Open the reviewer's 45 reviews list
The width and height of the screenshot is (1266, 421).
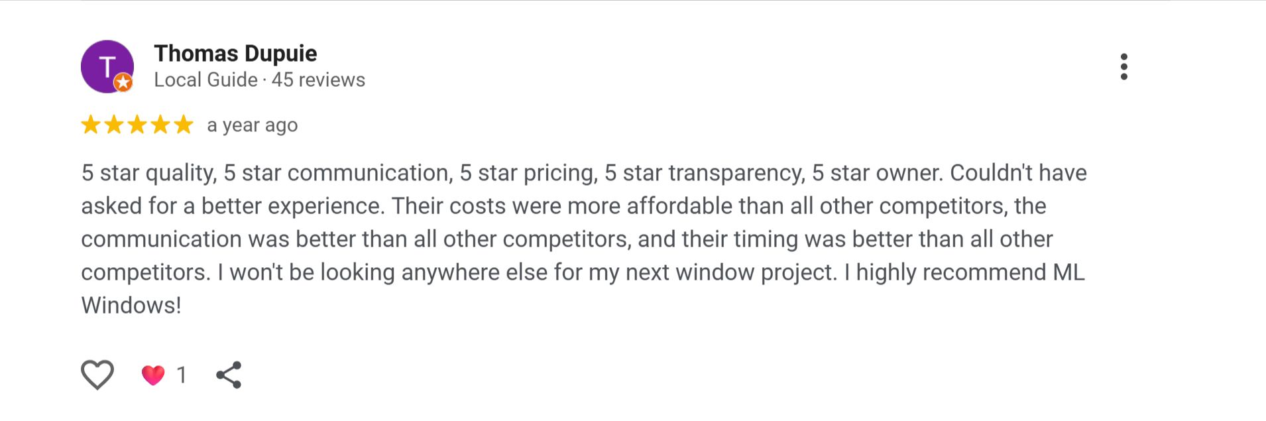click(317, 80)
